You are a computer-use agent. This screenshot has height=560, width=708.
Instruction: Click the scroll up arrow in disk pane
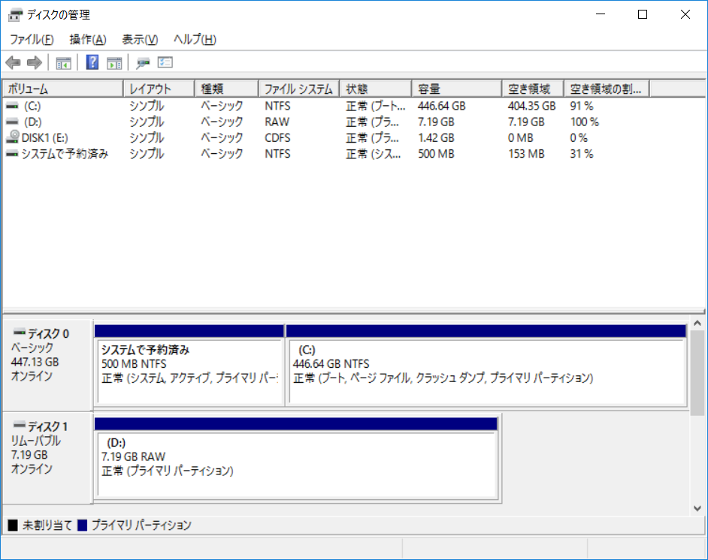(697, 324)
